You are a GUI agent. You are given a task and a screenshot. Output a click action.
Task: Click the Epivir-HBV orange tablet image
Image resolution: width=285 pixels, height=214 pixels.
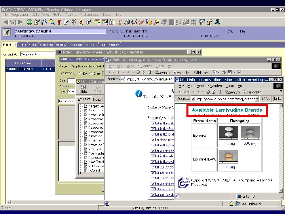pos(229,157)
